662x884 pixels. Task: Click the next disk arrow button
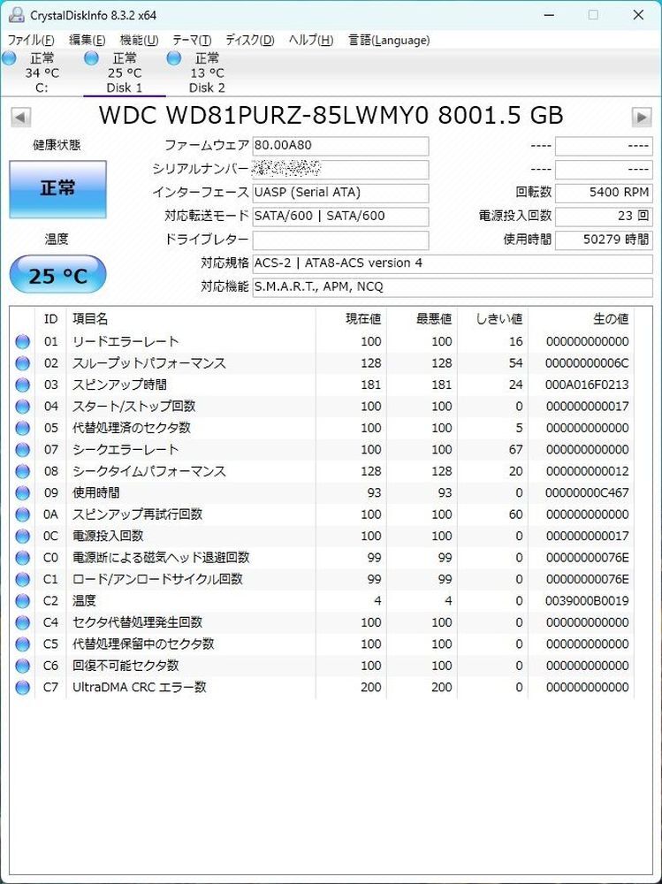(x=642, y=118)
